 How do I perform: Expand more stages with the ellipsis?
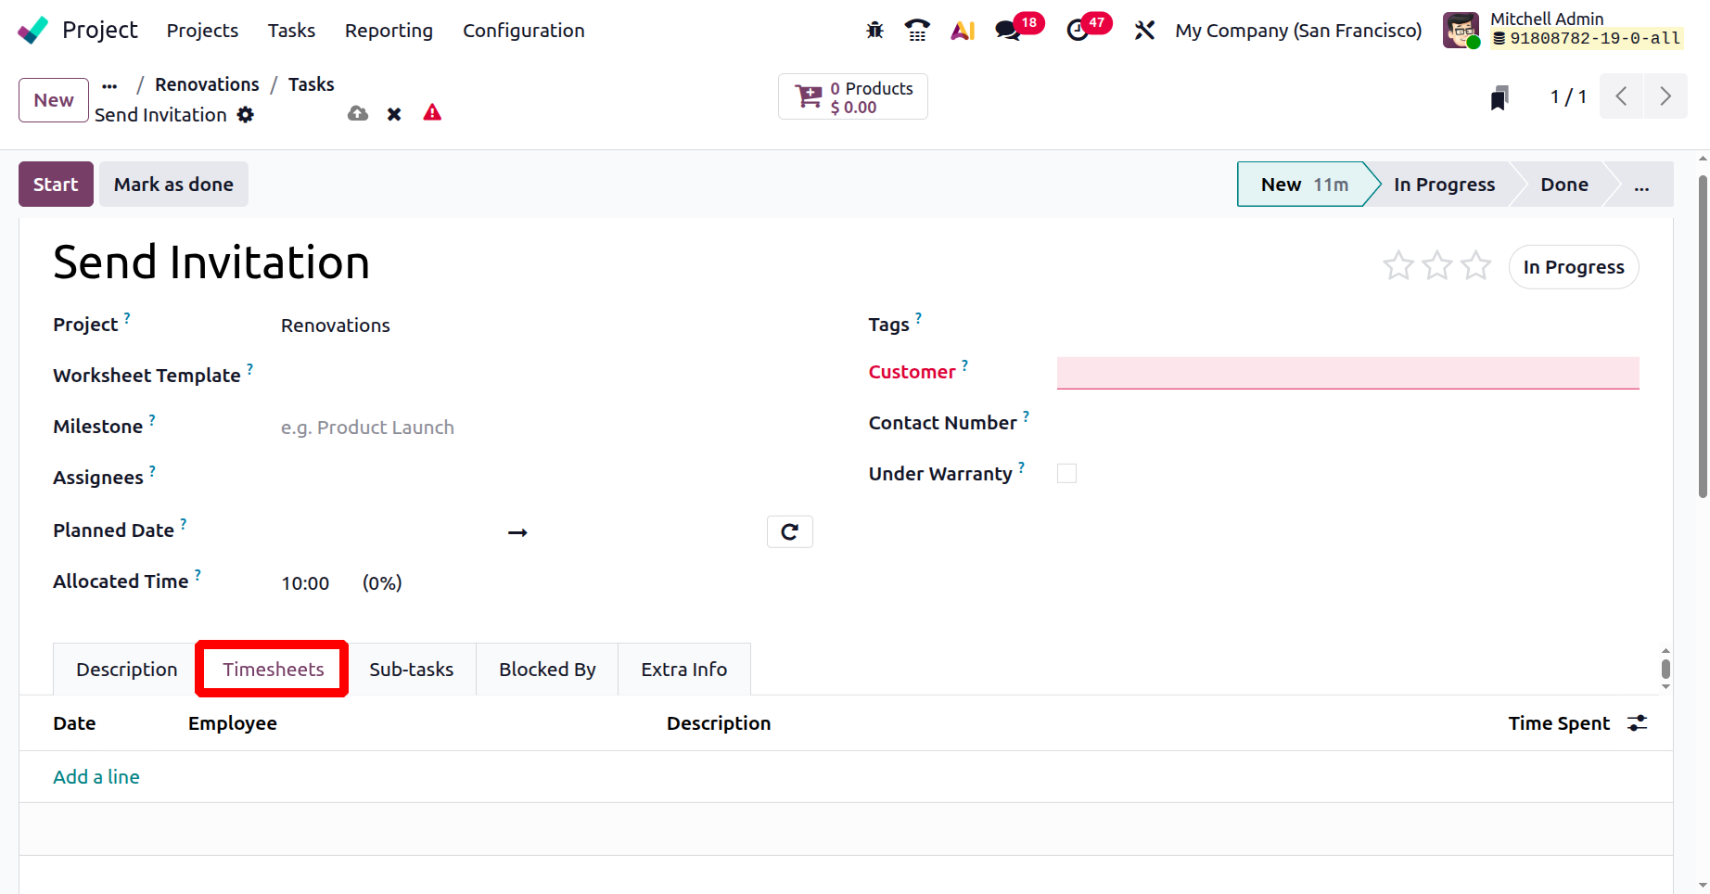coord(1641,185)
